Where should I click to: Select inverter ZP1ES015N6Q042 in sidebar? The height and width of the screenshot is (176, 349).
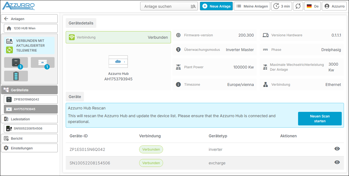click(31, 99)
